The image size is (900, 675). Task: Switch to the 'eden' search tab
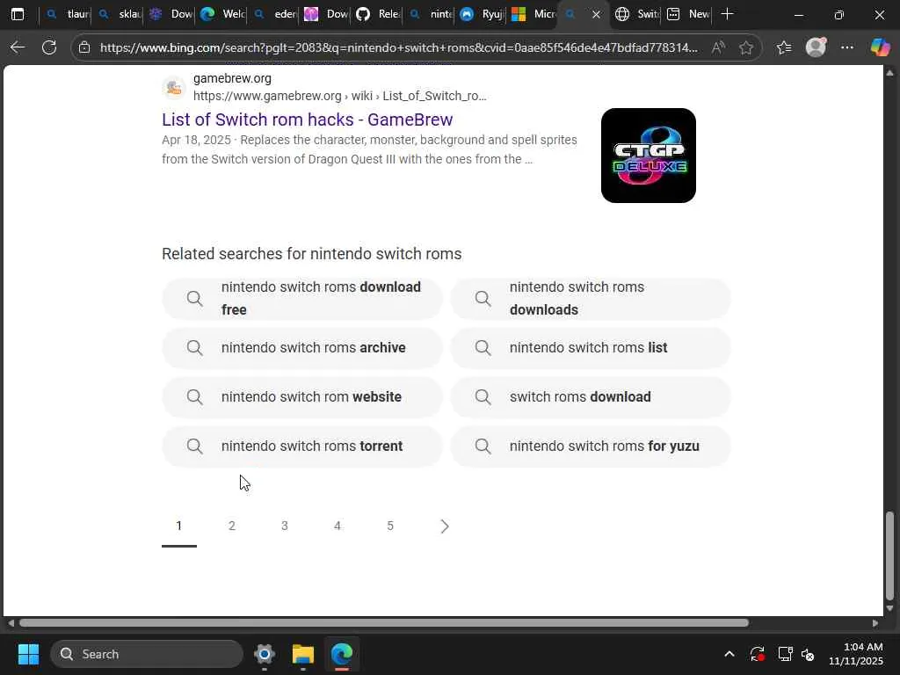pyautogui.click(x=275, y=14)
